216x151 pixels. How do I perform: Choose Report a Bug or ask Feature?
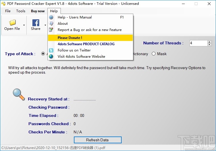click(90, 30)
